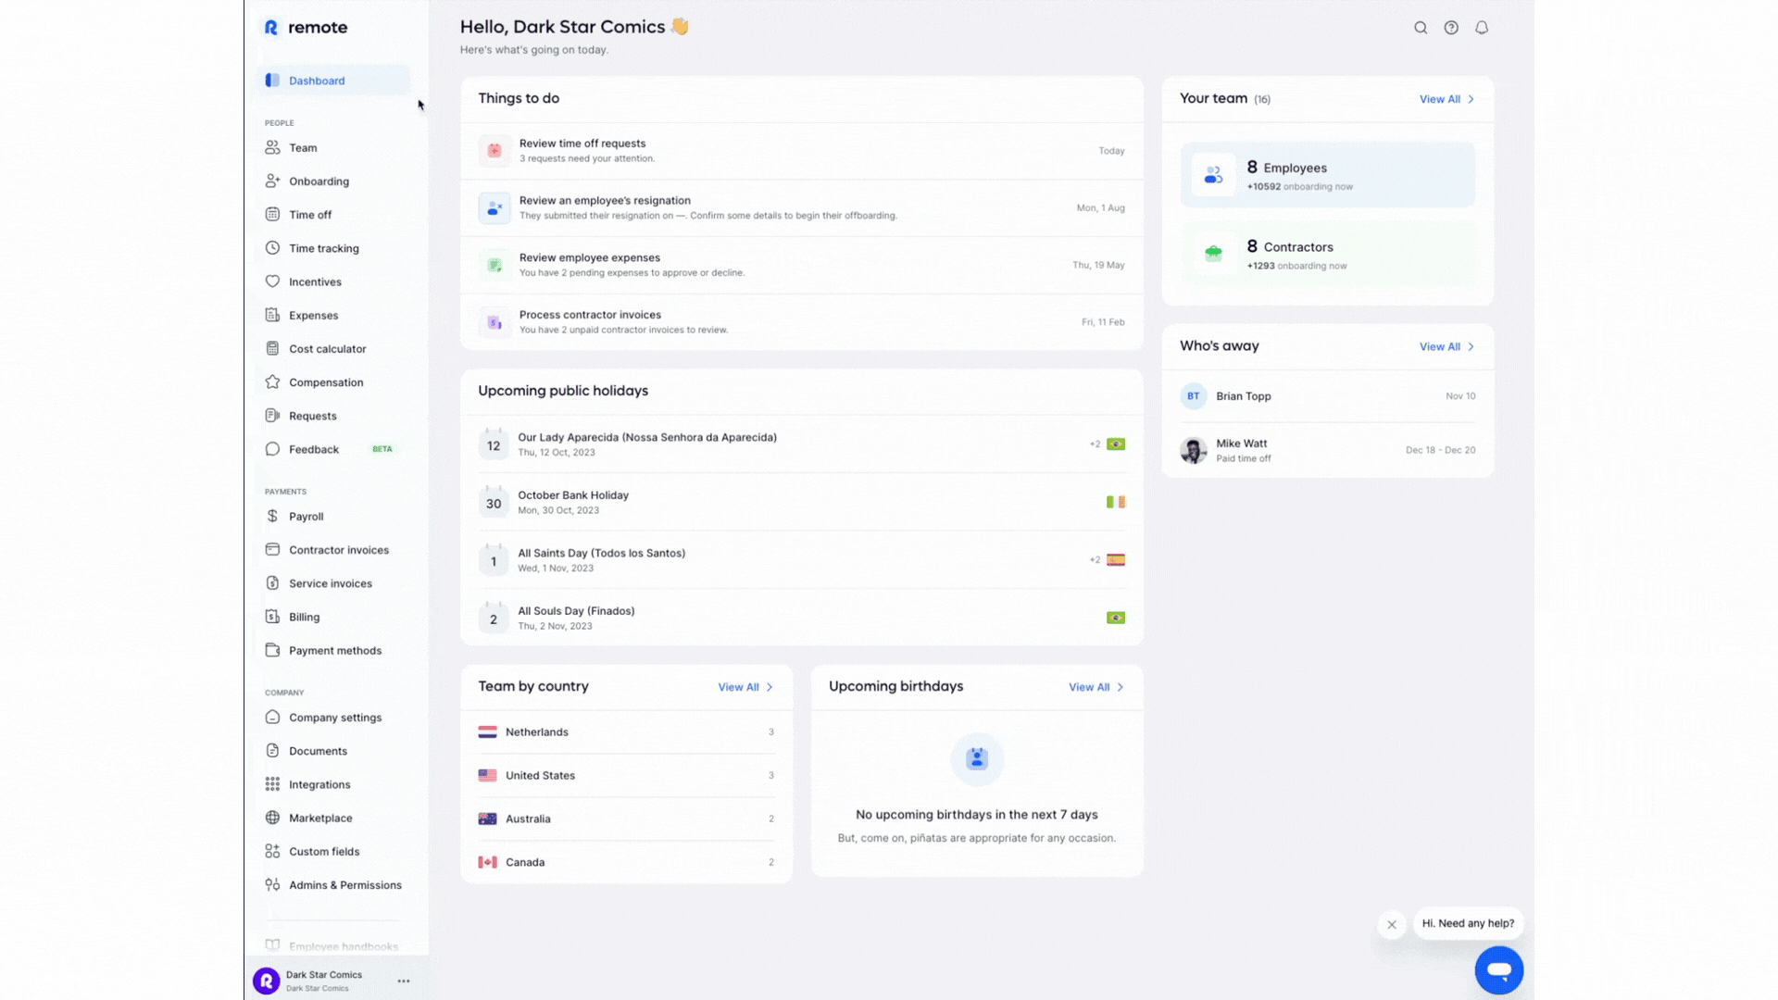Select the United States country row
Screen dimensions: 1778x1000
626,775
